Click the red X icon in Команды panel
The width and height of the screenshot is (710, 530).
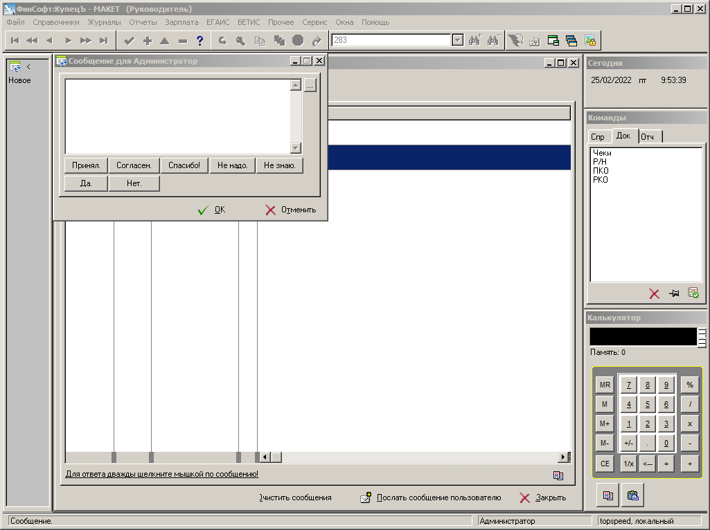point(654,293)
